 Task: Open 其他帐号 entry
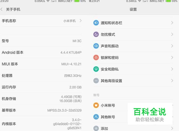click(x=133, y=117)
